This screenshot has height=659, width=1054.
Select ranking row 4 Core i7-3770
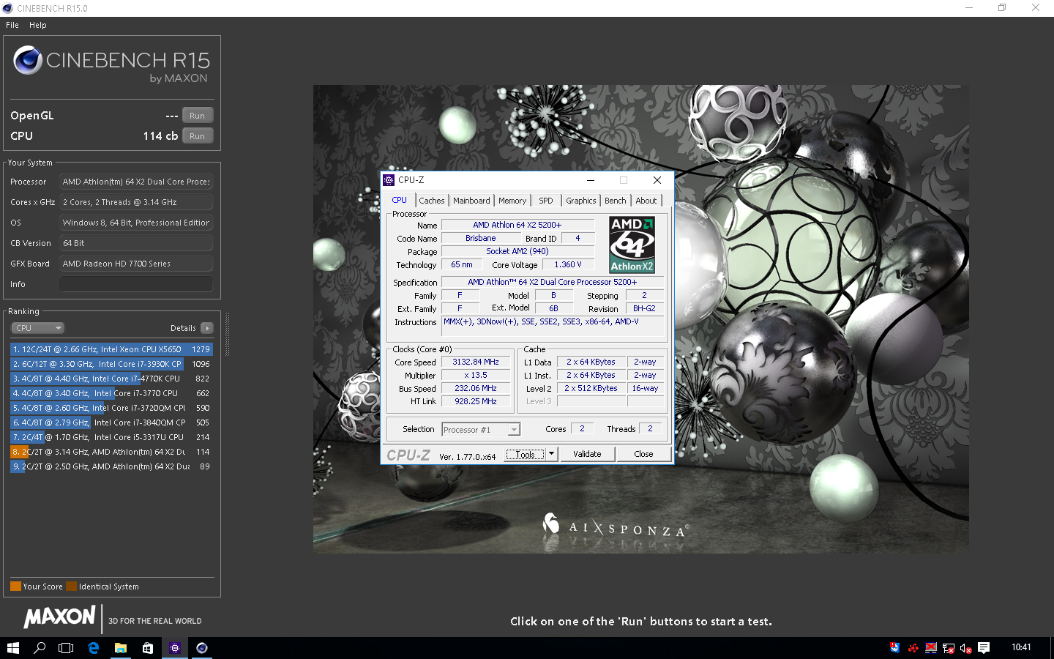(111, 393)
